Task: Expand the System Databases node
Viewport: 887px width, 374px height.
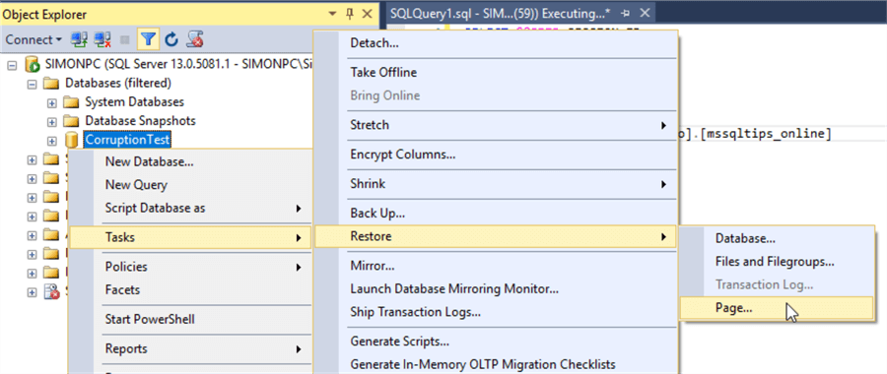Action: coord(51,103)
